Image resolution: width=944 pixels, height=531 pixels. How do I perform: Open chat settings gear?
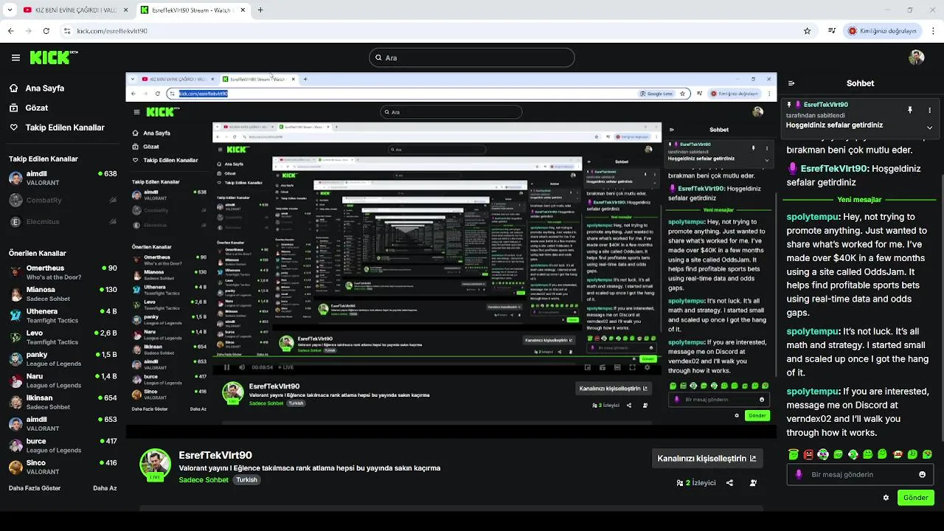886,498
